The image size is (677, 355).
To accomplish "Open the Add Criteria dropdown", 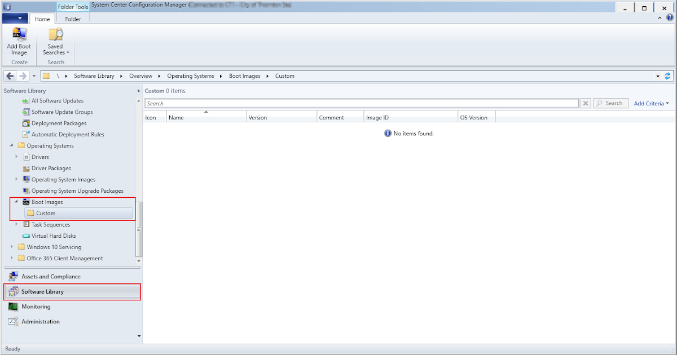I will (x=650, y=103).
